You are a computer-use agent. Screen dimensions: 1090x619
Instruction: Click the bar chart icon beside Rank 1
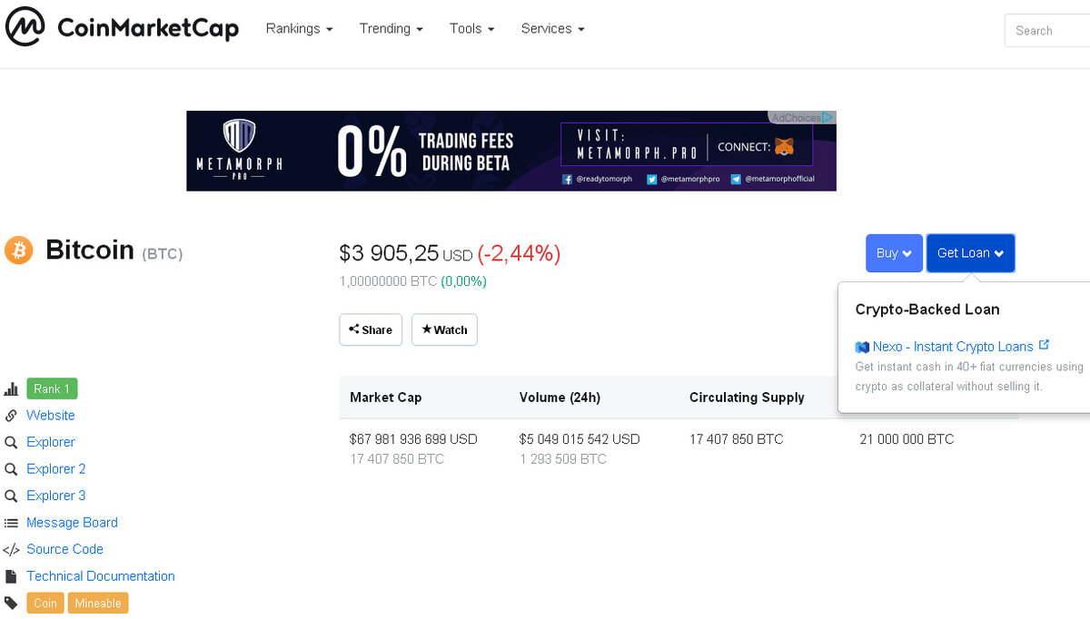coord(11,389)
